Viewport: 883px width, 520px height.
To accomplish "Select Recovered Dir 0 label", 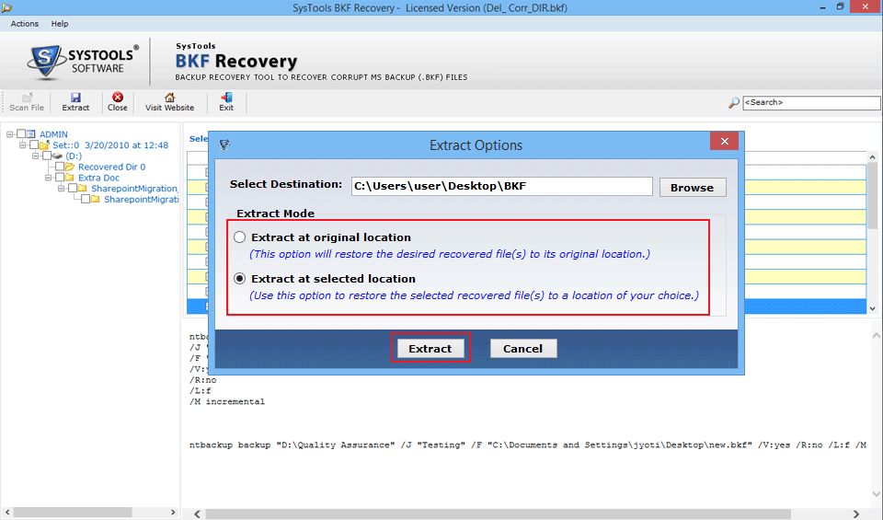I will 111,167.
